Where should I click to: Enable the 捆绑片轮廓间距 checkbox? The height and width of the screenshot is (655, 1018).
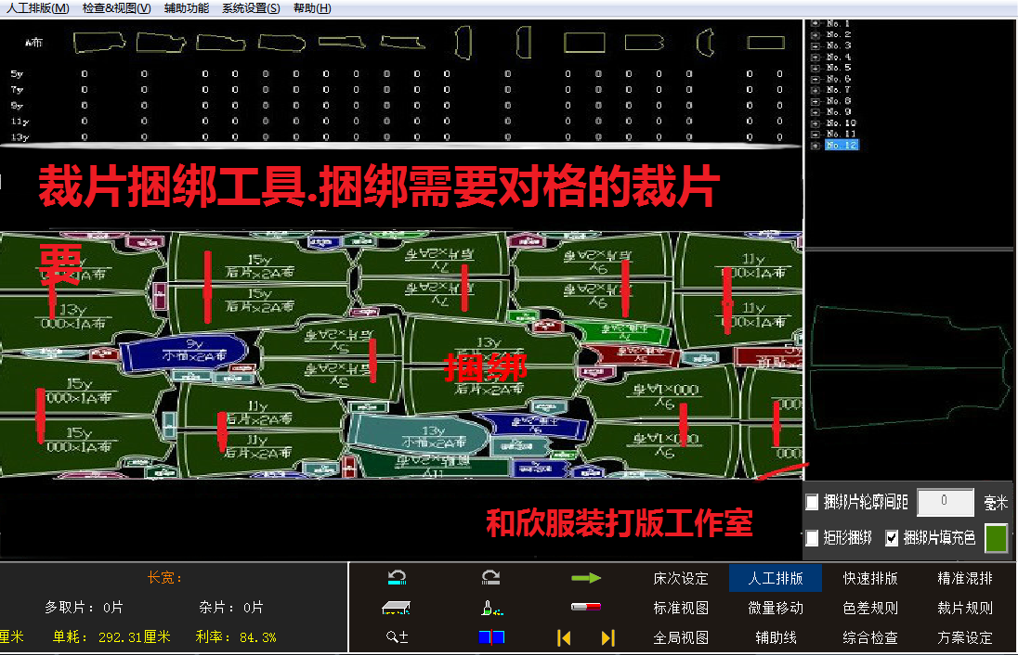(x=812, y=502)
